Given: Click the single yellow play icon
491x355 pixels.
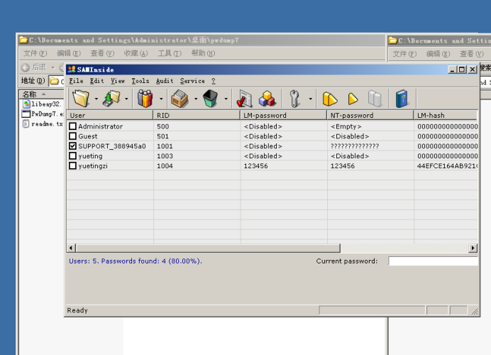Looking at the screenshot, I should pos(353,99).
